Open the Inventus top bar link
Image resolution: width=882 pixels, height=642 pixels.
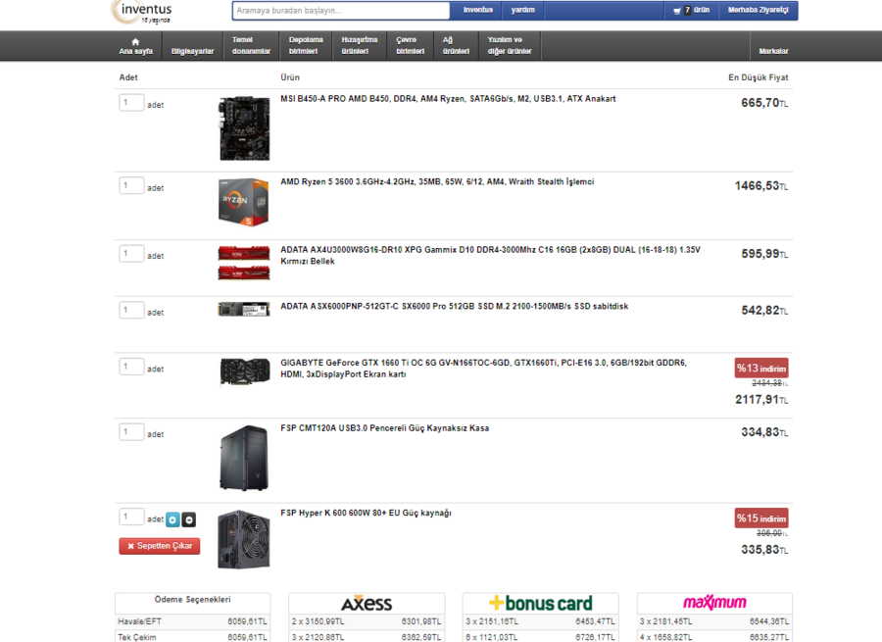tap(478, 10)
